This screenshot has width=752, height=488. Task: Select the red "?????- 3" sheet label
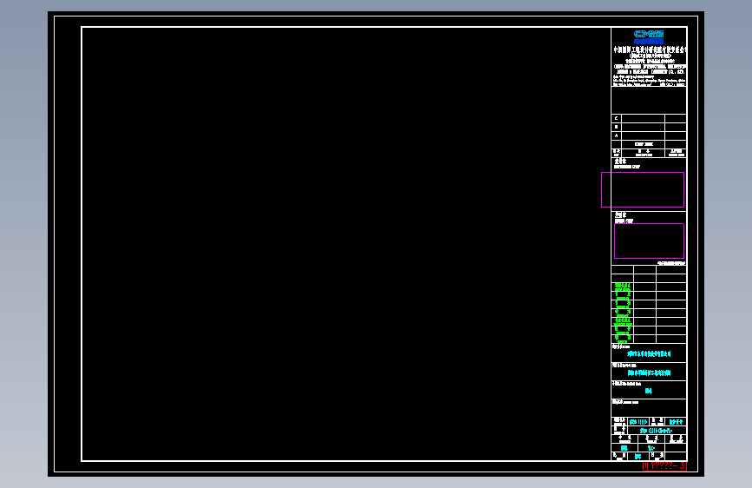[x=664, y=465]
